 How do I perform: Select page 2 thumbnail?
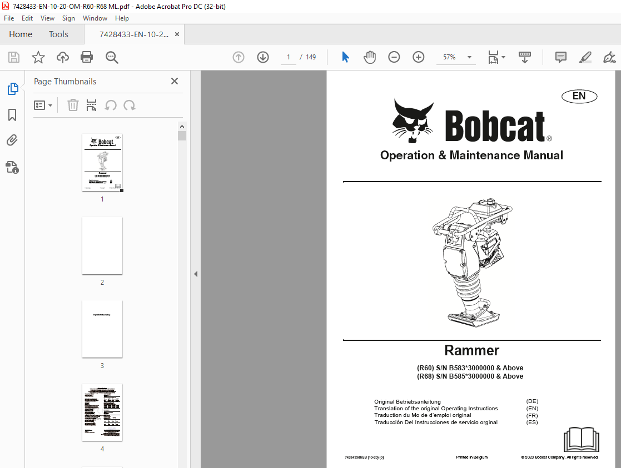(102, 246)
